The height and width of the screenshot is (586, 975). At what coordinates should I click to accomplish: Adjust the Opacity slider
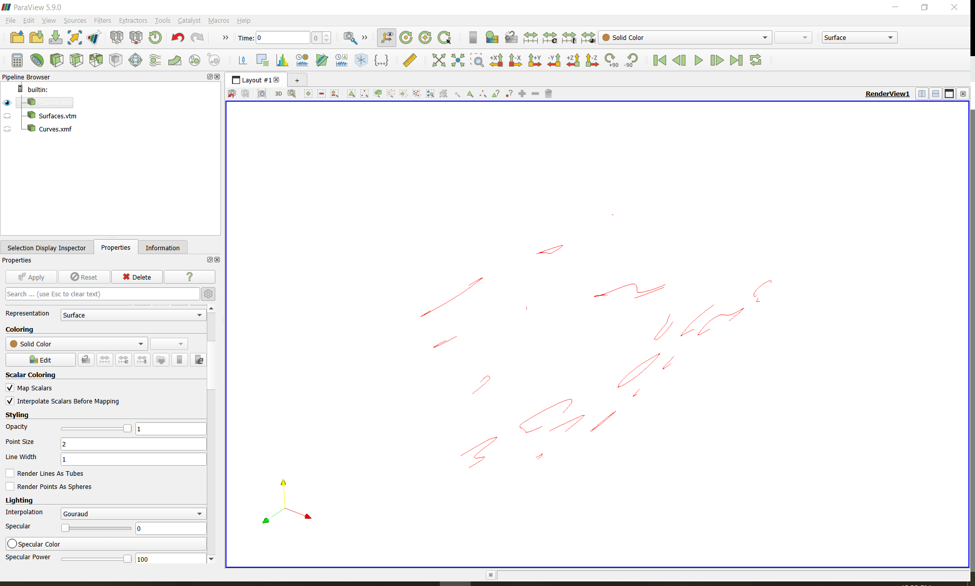tap(96, 428)
